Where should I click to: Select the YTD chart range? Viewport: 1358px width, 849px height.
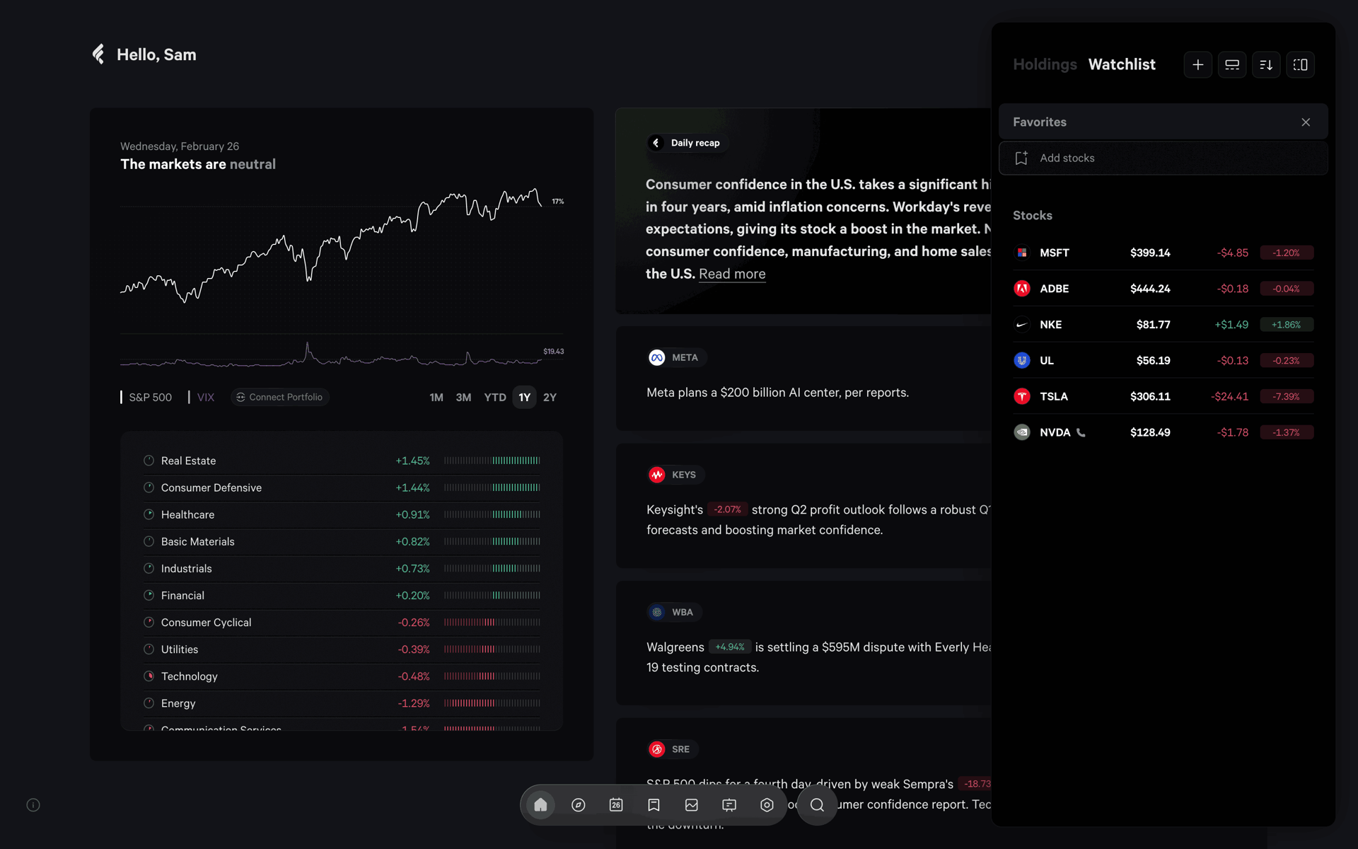click(495, 397)
